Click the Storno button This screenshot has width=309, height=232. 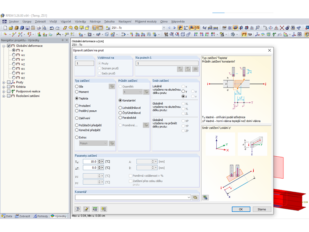[x=262, y=209]
